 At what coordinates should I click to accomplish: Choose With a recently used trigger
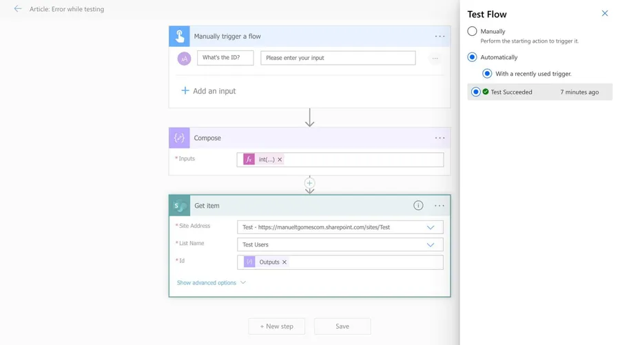[487, 74]
